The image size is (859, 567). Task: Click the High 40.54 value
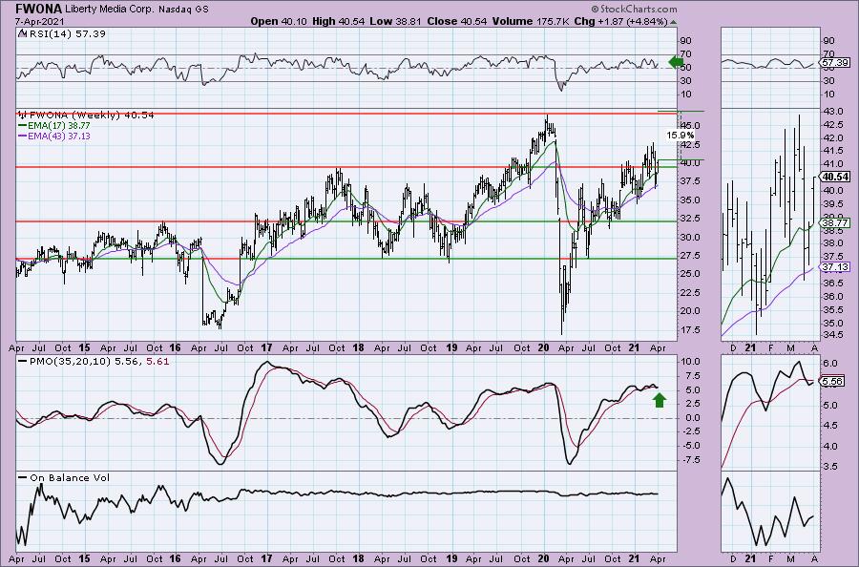(338, 21)
